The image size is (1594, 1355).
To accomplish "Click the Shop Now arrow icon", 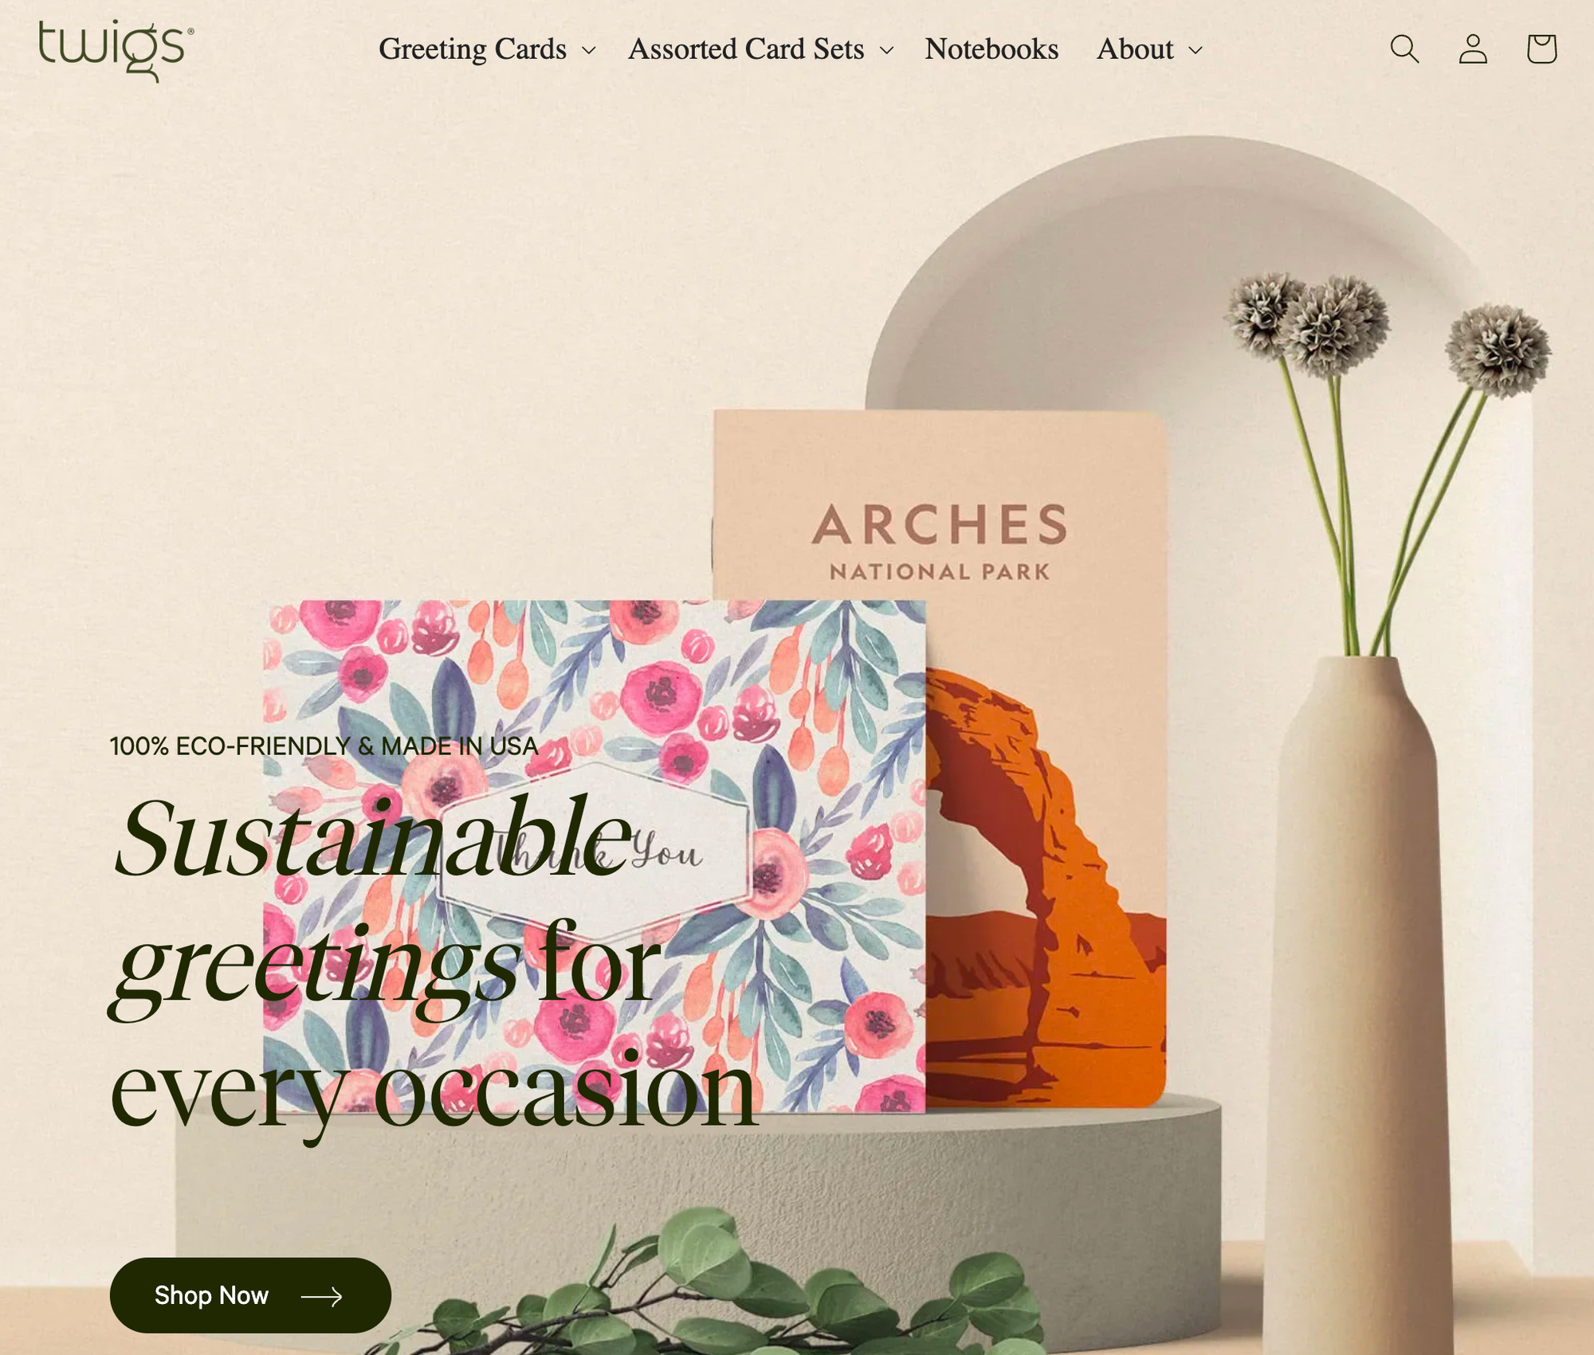I will coord(323,1294).
